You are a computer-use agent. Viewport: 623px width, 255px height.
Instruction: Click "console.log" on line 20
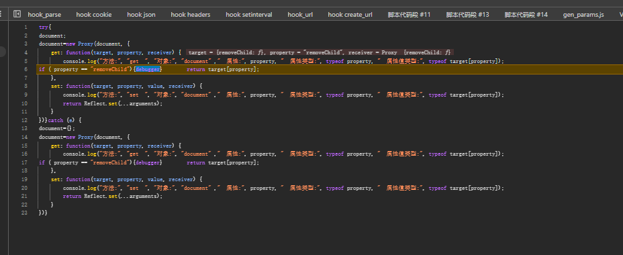(79, 188)
